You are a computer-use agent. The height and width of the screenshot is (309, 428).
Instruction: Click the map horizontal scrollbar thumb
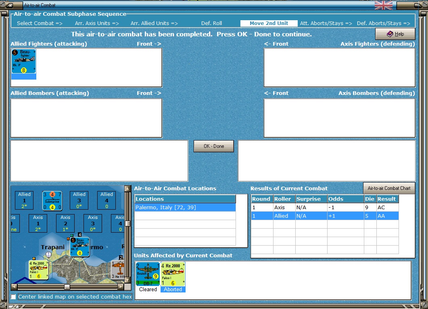67,287
